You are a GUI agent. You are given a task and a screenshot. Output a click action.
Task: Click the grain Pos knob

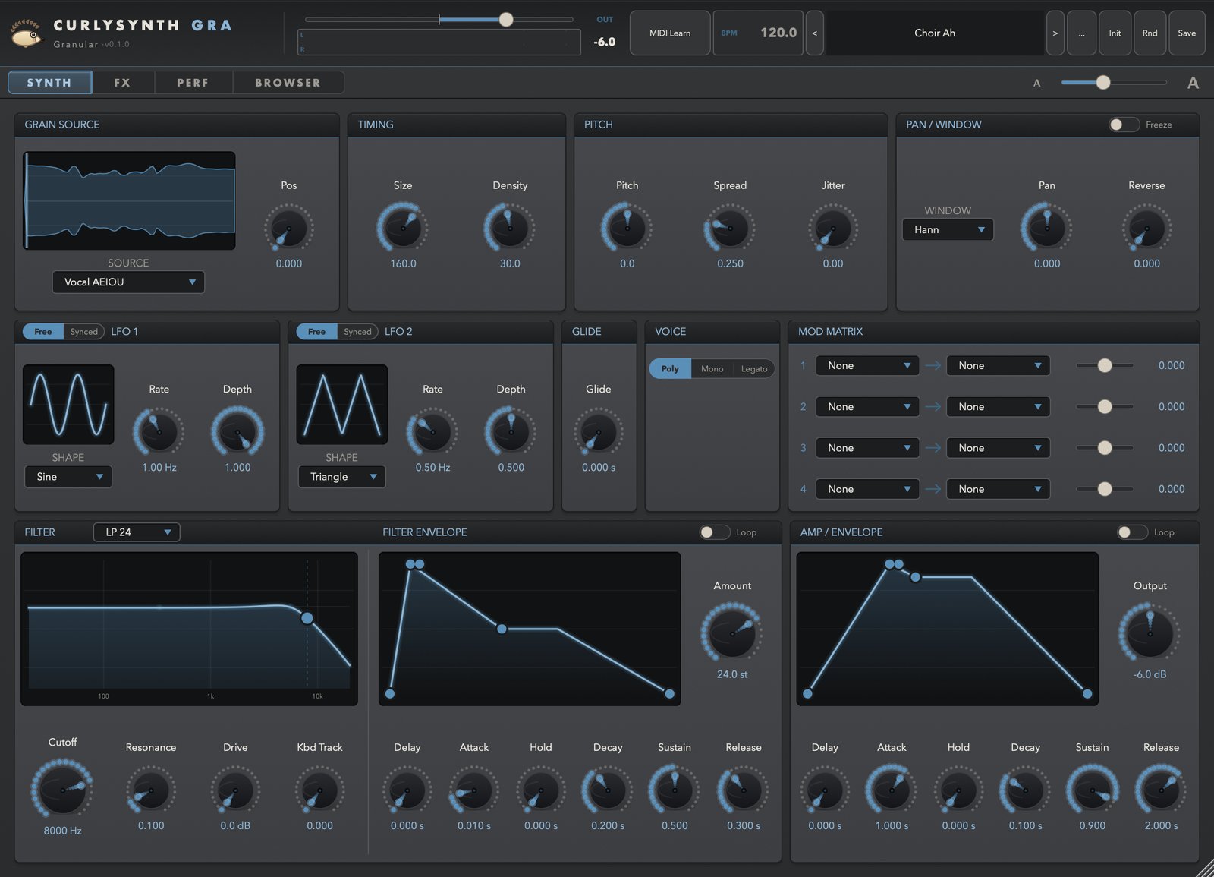tap(288, 228)
